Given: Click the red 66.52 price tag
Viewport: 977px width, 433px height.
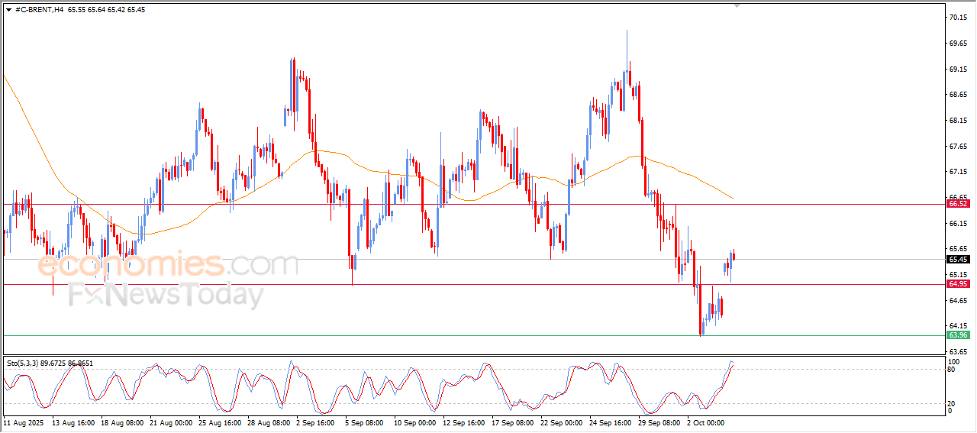Looking at the screenshot, I should point(958,204).
